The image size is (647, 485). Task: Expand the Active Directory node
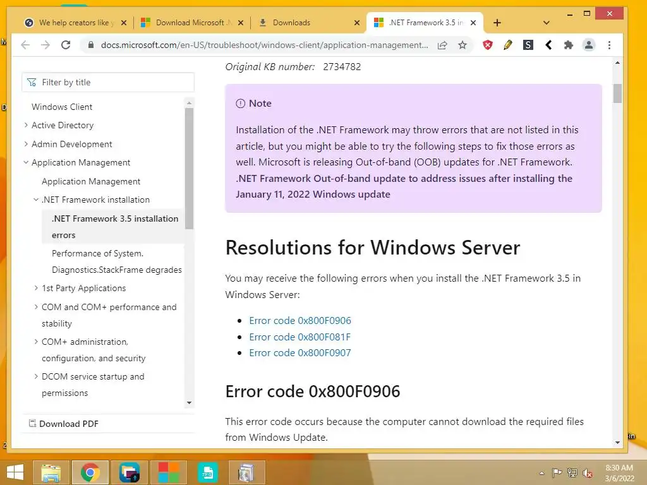coord(26,125)
